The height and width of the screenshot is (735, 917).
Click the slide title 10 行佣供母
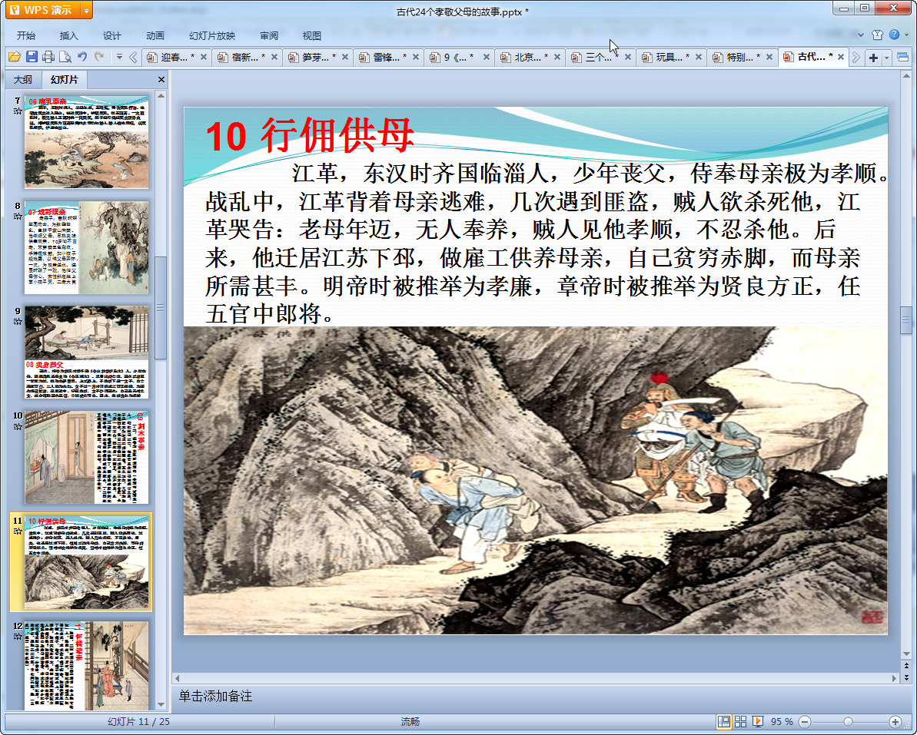coord(310,135)
